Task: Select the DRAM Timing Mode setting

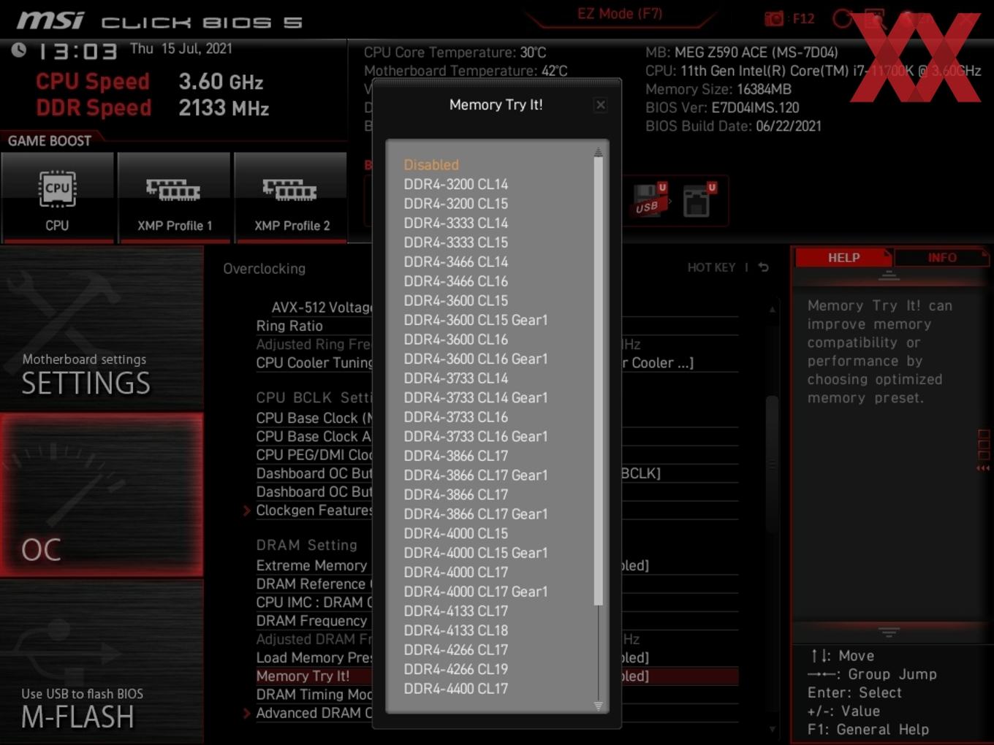Action: tap(314, 695)
